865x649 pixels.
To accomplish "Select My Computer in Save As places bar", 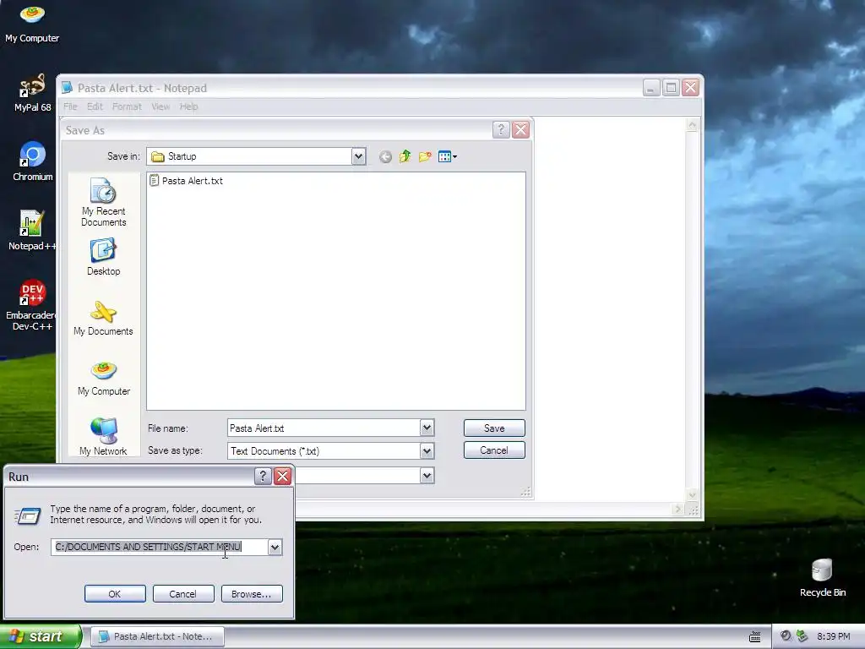I will pyautogui.click(x=104, y=379).
